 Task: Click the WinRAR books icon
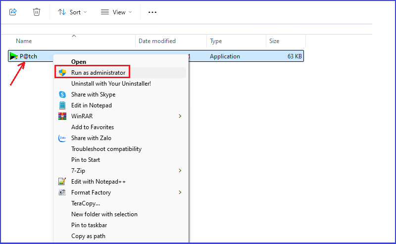point(62,116)
